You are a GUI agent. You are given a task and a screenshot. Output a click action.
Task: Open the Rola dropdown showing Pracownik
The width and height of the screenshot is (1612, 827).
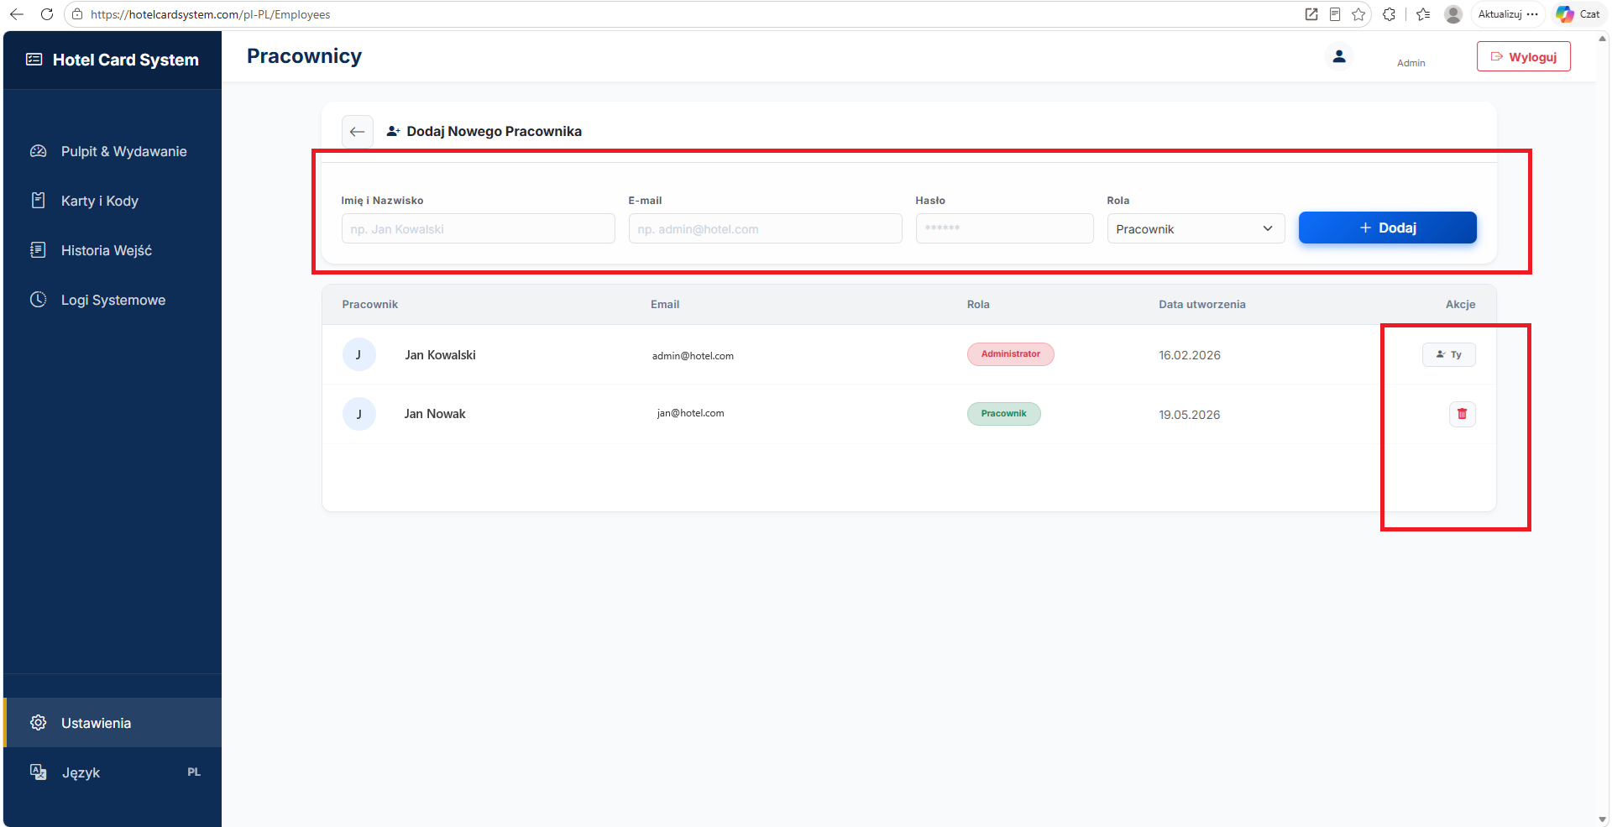1196,228
